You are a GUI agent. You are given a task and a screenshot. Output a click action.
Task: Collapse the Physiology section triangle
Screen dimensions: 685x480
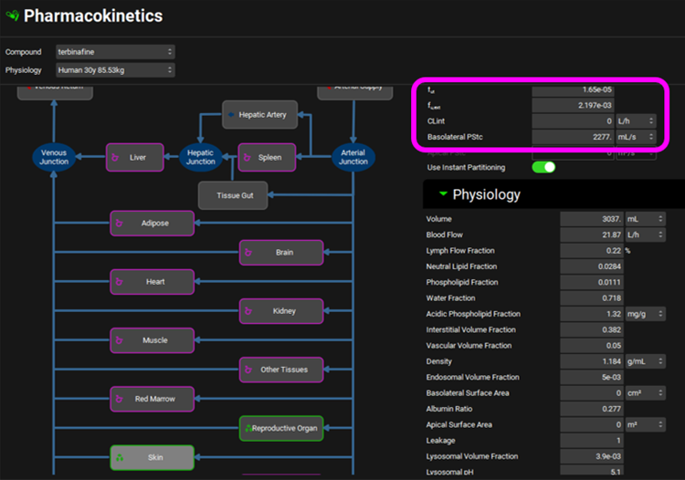(443, 194)
